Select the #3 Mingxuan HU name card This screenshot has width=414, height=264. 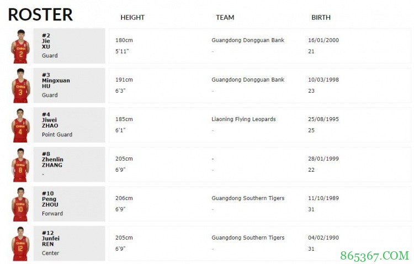coord(69,86)
